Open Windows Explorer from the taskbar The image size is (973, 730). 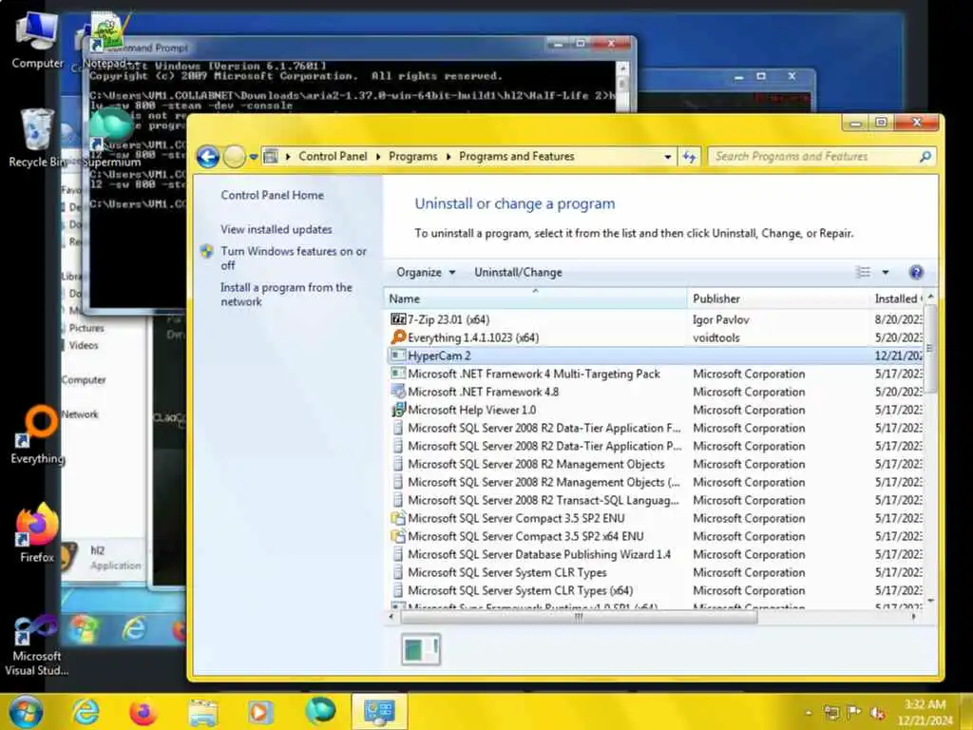(203, 711)
